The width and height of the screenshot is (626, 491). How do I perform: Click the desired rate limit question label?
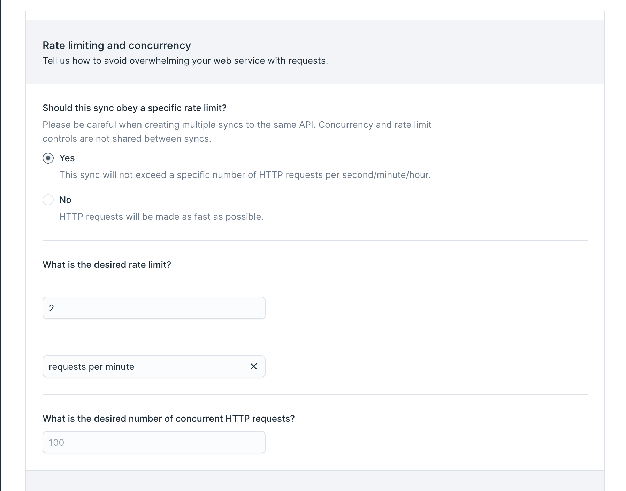click(x=107, y=265)
